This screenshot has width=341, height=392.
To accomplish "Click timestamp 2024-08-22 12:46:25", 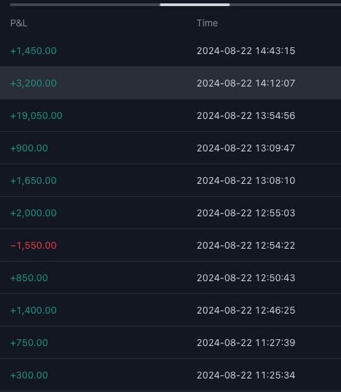I will (x=246, y=310).
